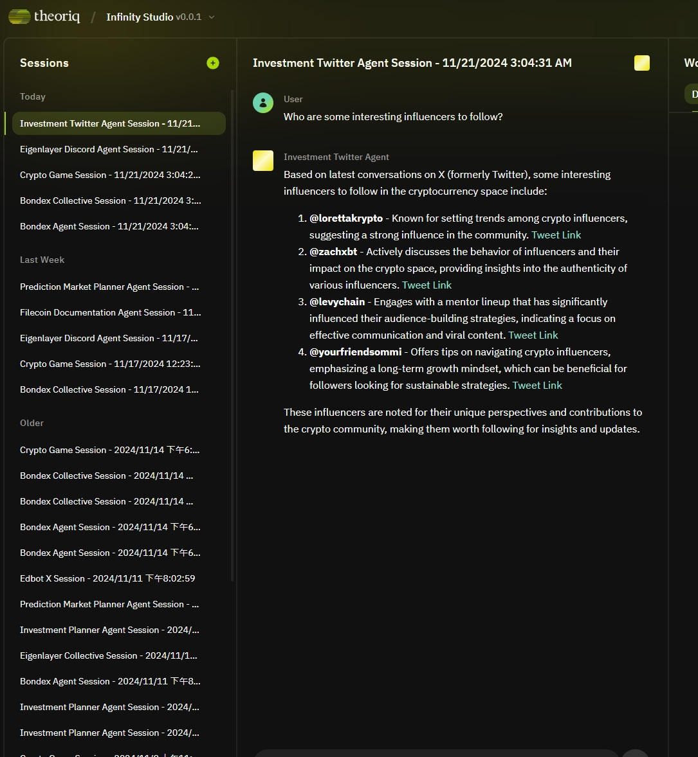Viewport: 698px width, 757px height.
Task: Click the user avatar icon
Action: pyautogui.click(x=263, y=103)
